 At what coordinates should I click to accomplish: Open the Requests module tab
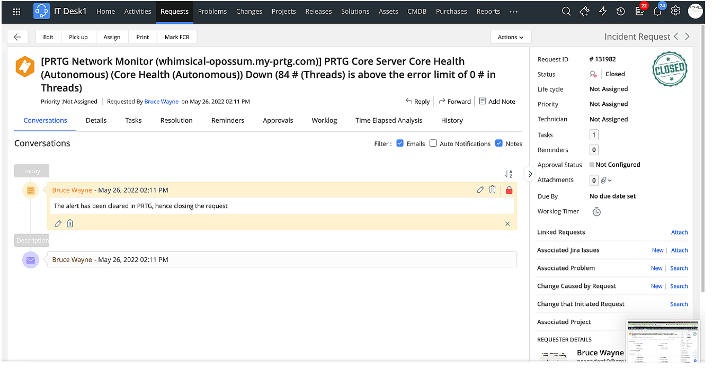click(174, 11)
